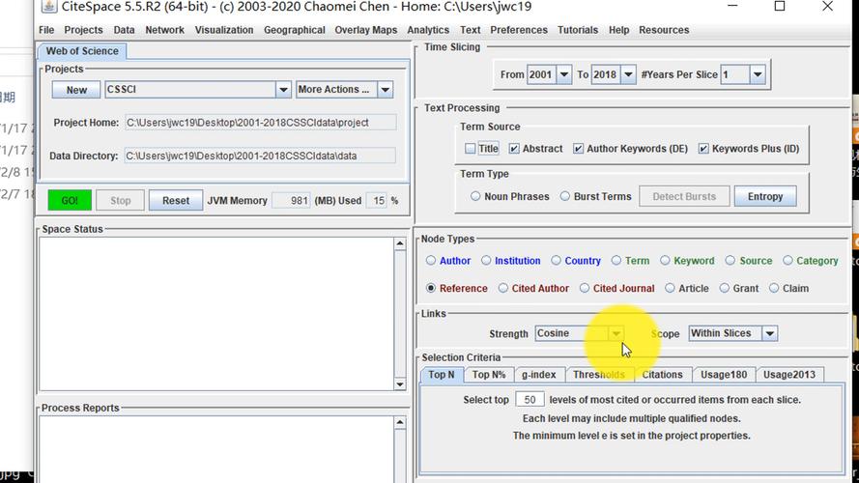Open the Years Per Slice dropdown
This screenshot has width=859, height=483.
[758, 74]
